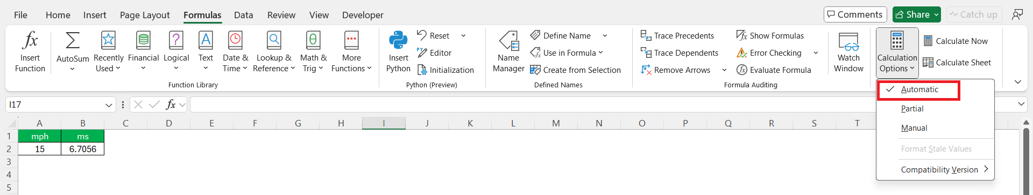
Task: Click the Python Reset button
Action: (433, 36)
